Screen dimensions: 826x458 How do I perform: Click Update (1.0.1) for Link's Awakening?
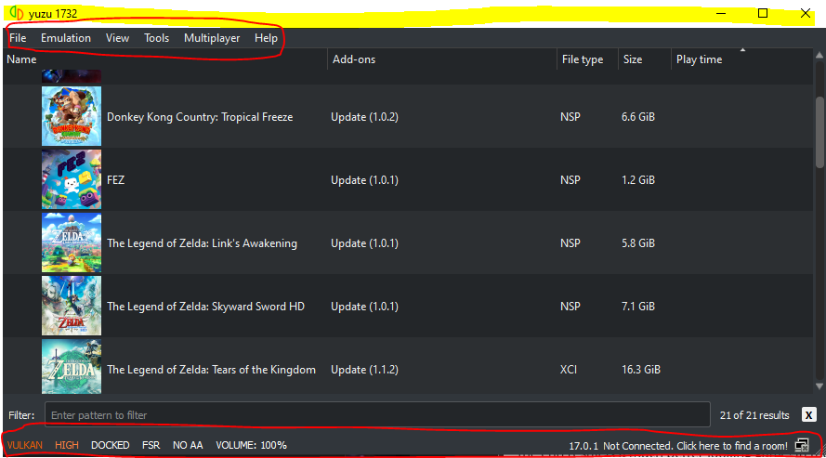pos(364,243)
